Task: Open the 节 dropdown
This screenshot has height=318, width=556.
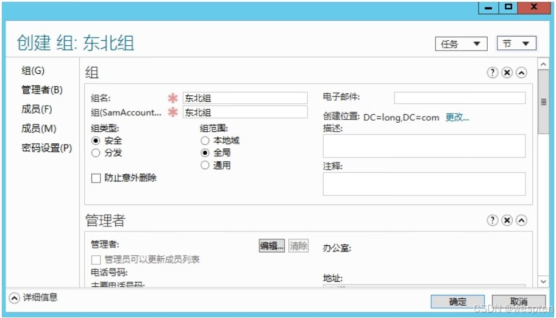Action: coord(516,43)
